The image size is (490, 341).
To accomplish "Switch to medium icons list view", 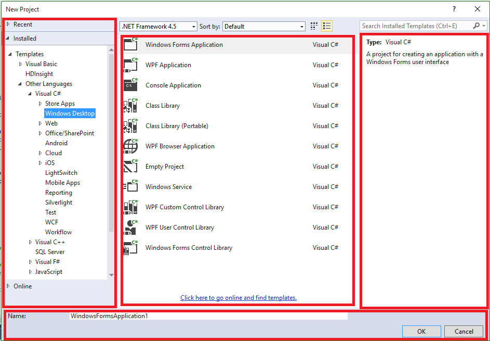I will click(x=326, y=27).
